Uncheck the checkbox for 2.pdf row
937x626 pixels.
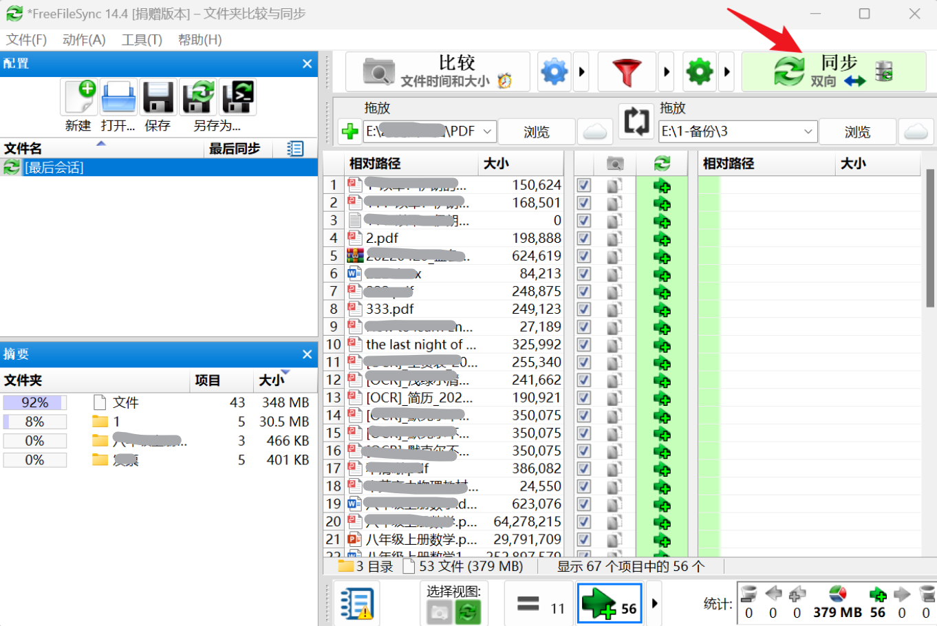pos(584,238)
